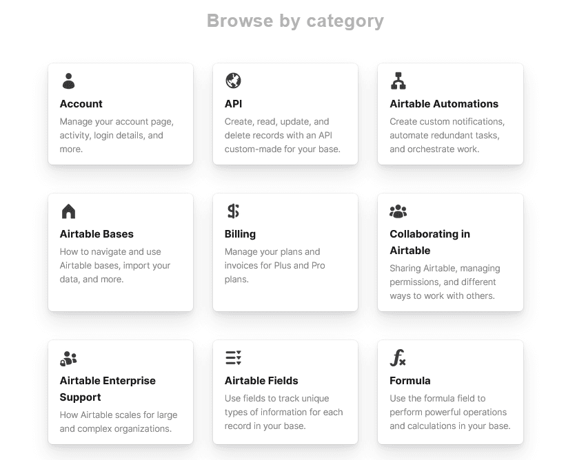Image resolution: width=586 pixels, height=460 pixels.
Task: Go to Airtable Automations heading
Action: coord(444,104)
